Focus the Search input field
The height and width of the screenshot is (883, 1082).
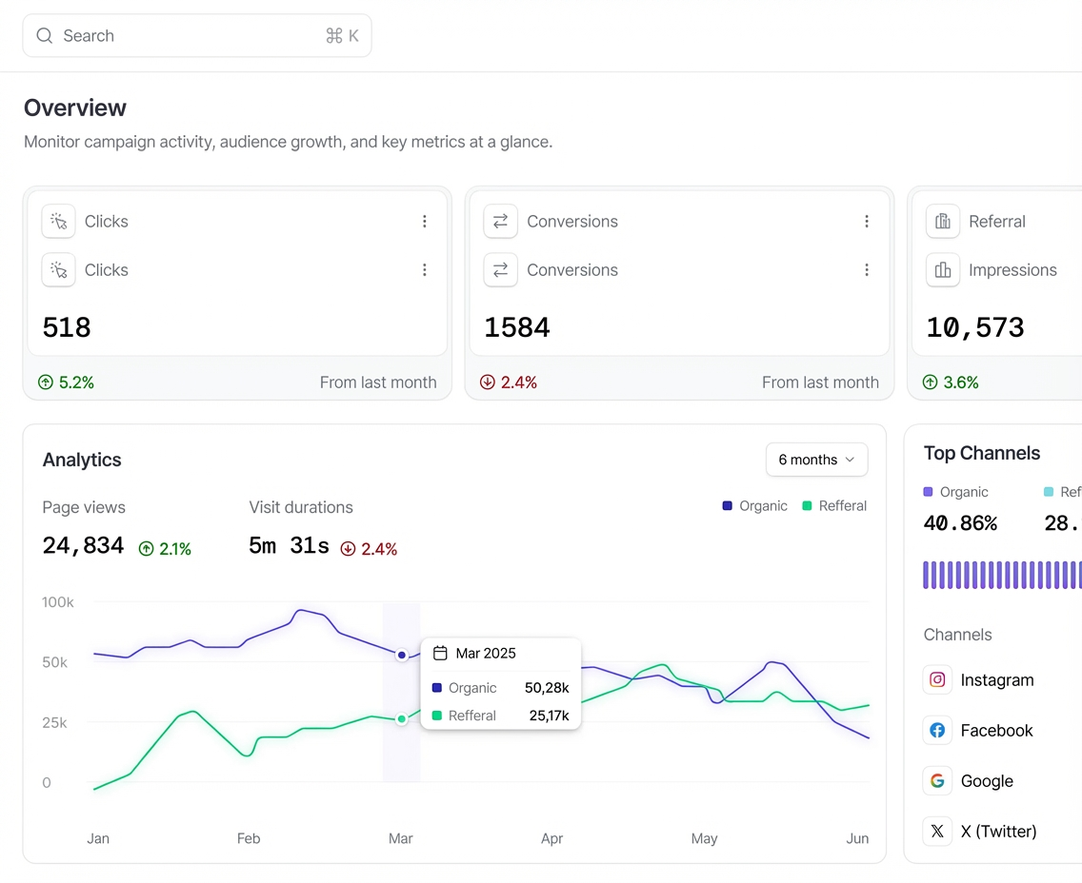(190, 36)
